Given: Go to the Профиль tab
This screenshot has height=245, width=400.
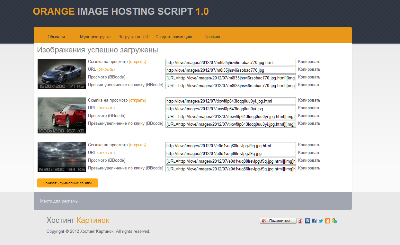Looking at the screenshot, I should point(213,37).
